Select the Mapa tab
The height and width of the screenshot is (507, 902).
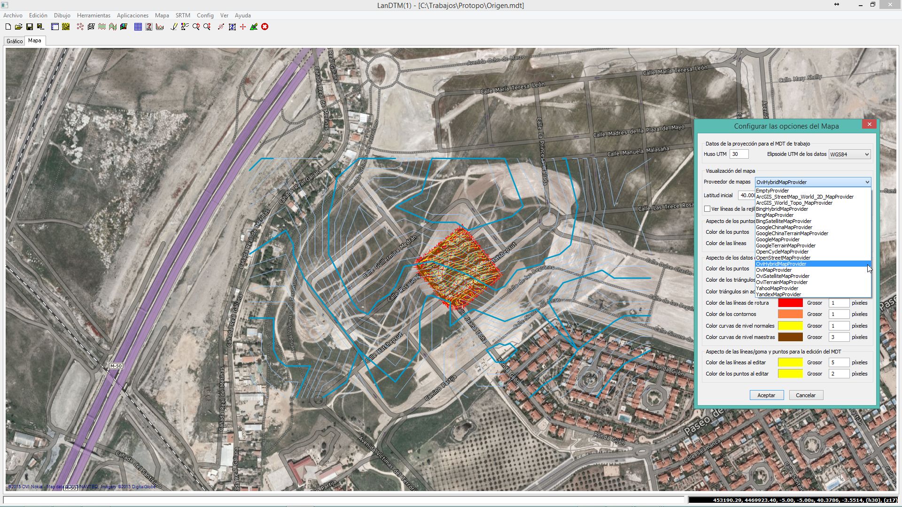click(35, 40)
